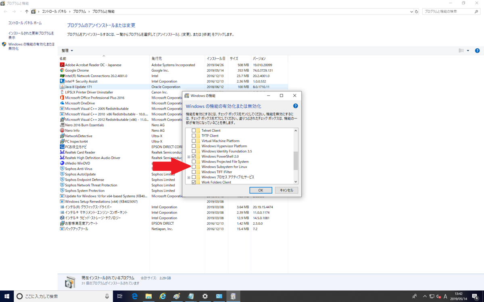484x302 pixels.
Task: Sort the list by インストール日 column
Action: 216,59
